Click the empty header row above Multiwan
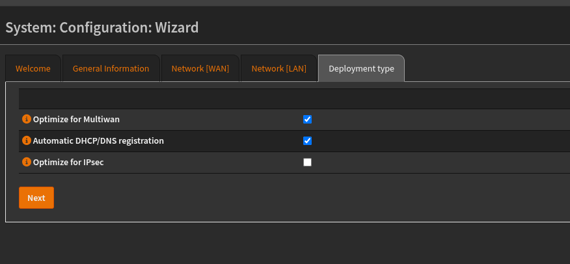 coord(293,99)
